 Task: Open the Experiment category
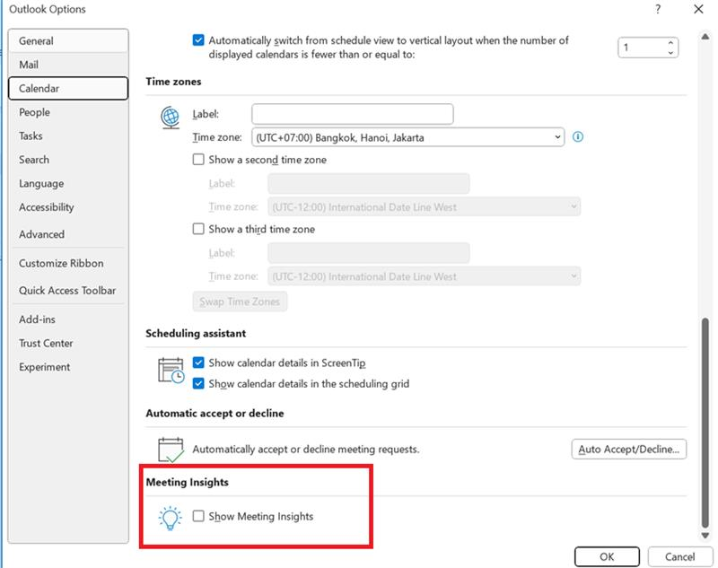pyautogui.click(x=68, y=367)
